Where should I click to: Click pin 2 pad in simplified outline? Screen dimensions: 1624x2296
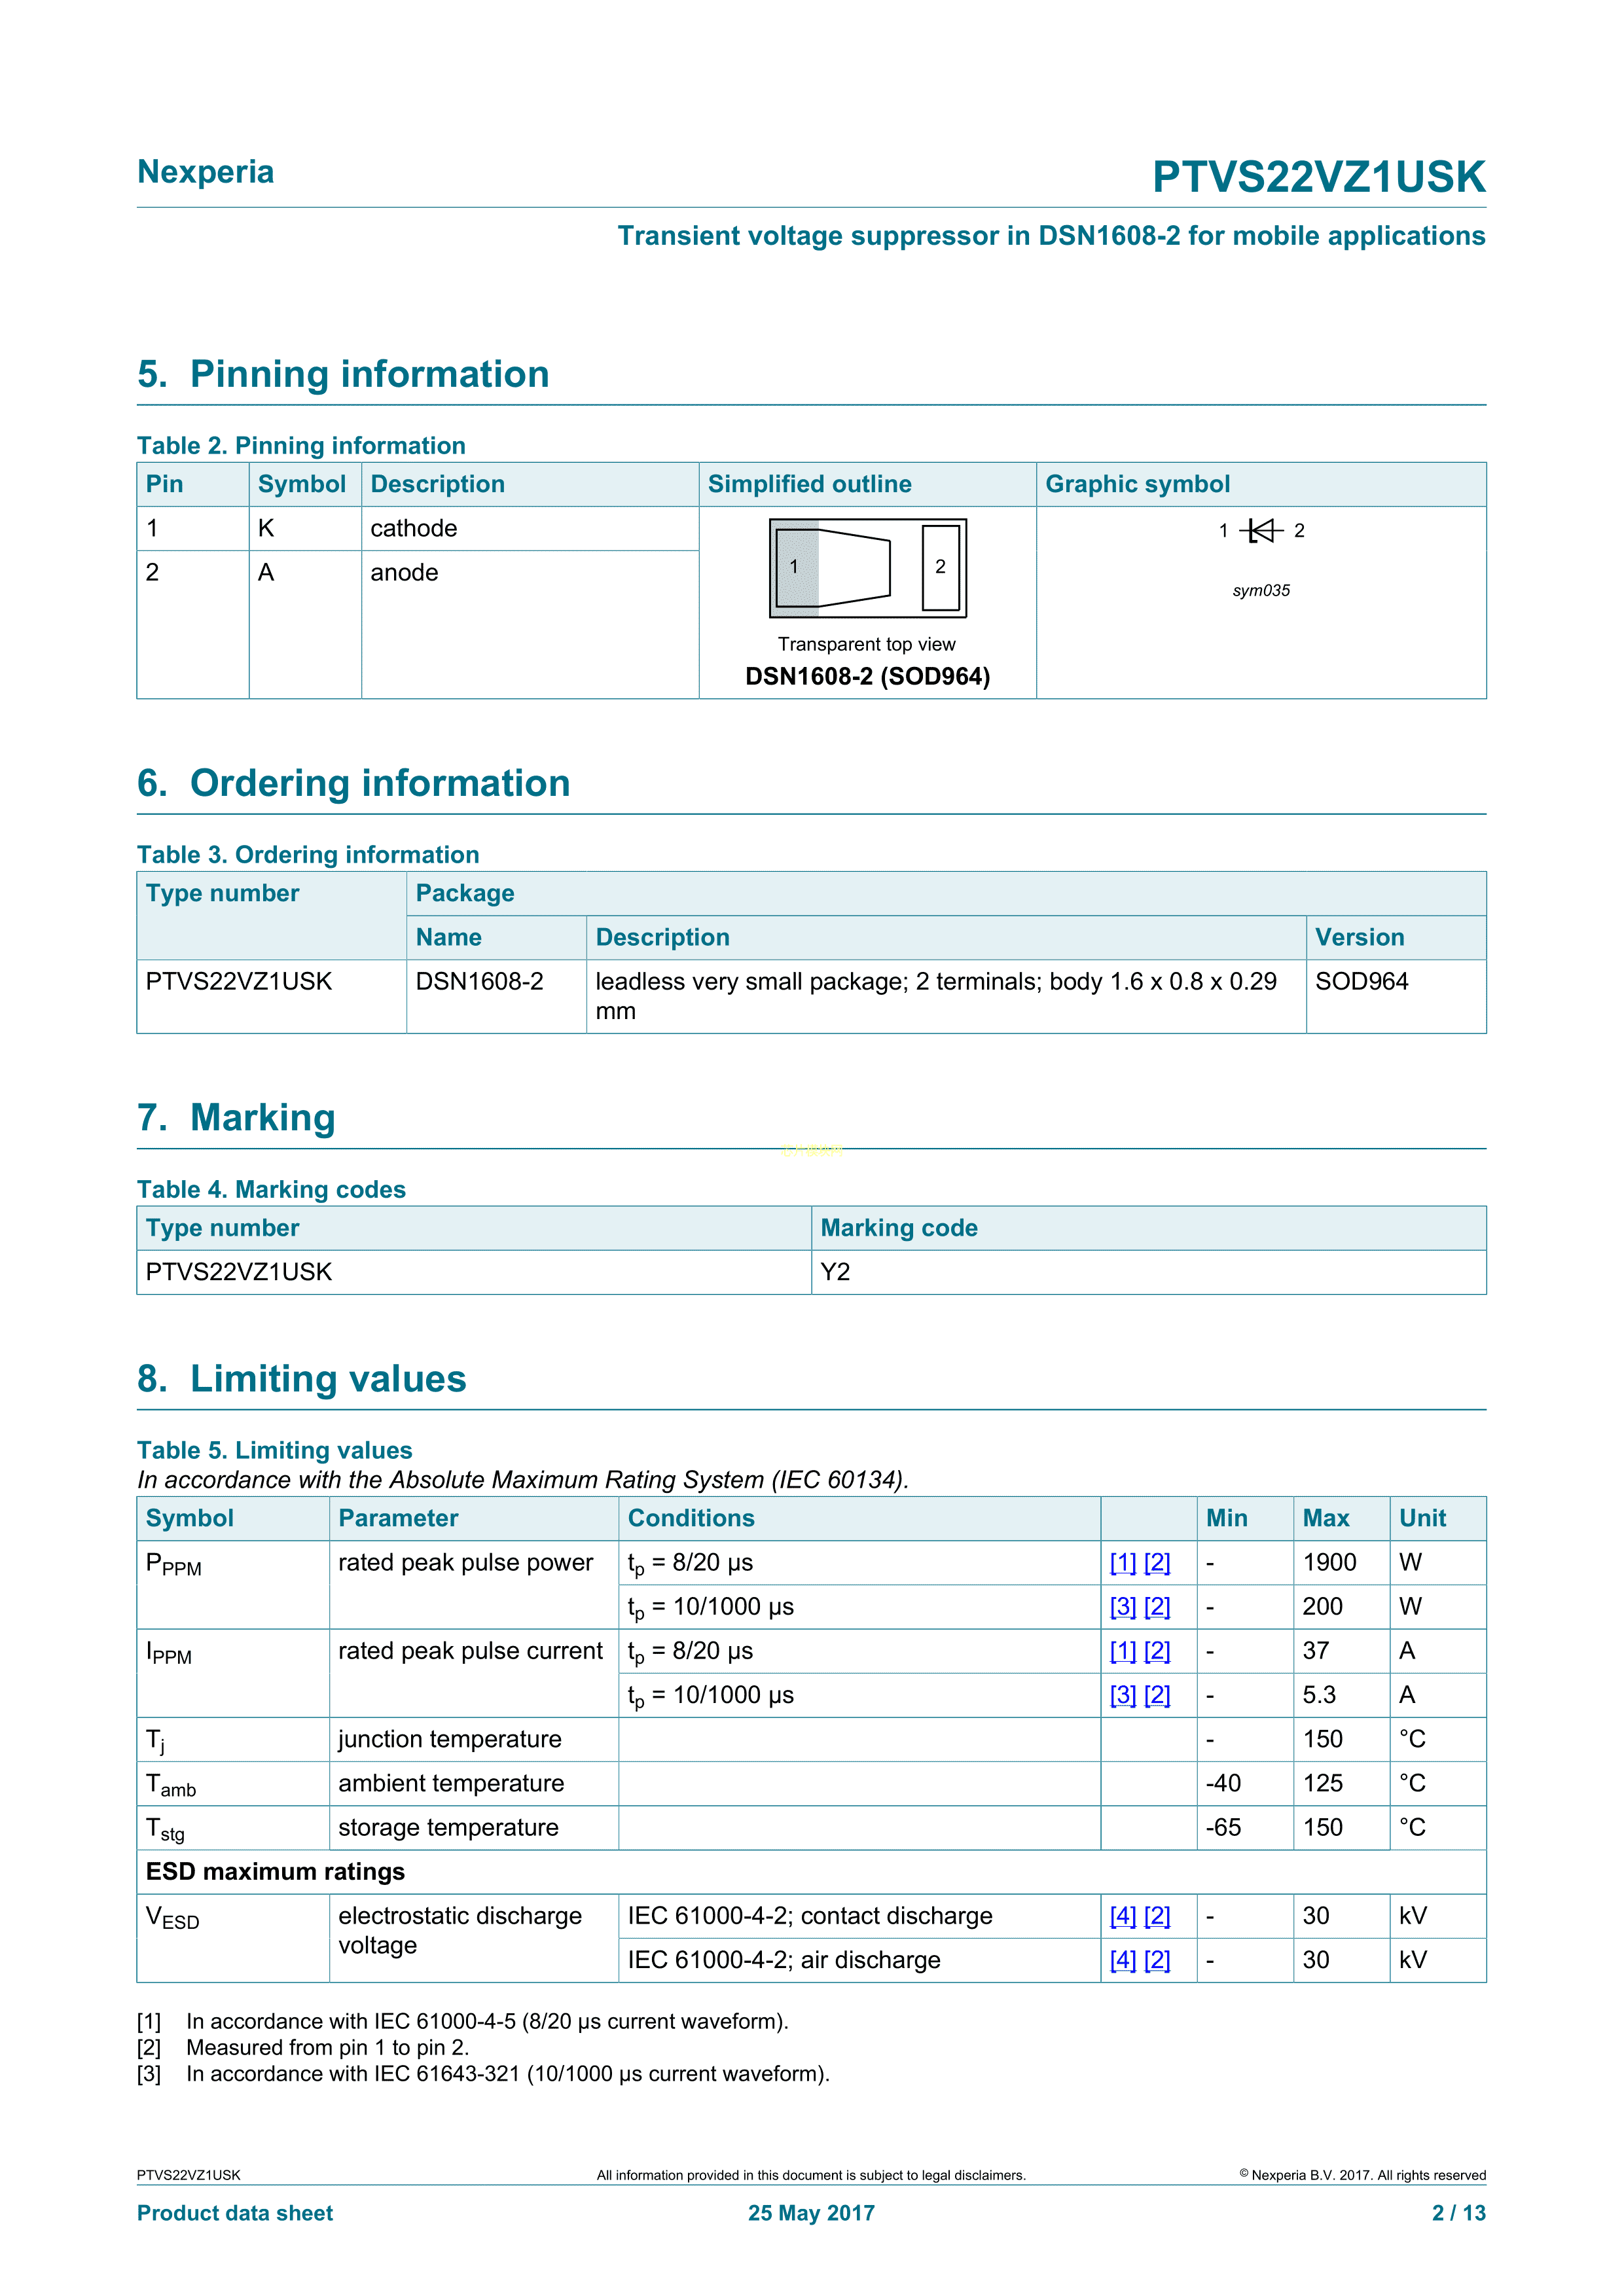(940, 567)
